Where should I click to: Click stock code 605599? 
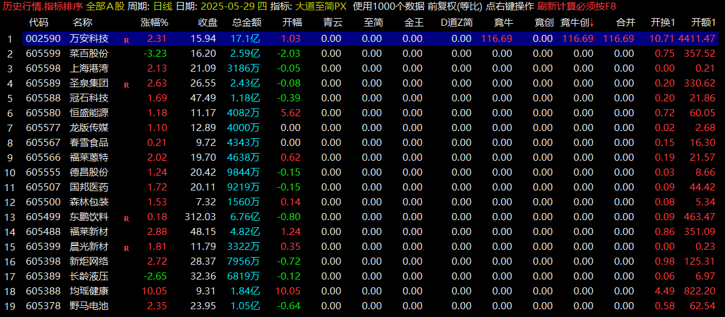[43, 54]
